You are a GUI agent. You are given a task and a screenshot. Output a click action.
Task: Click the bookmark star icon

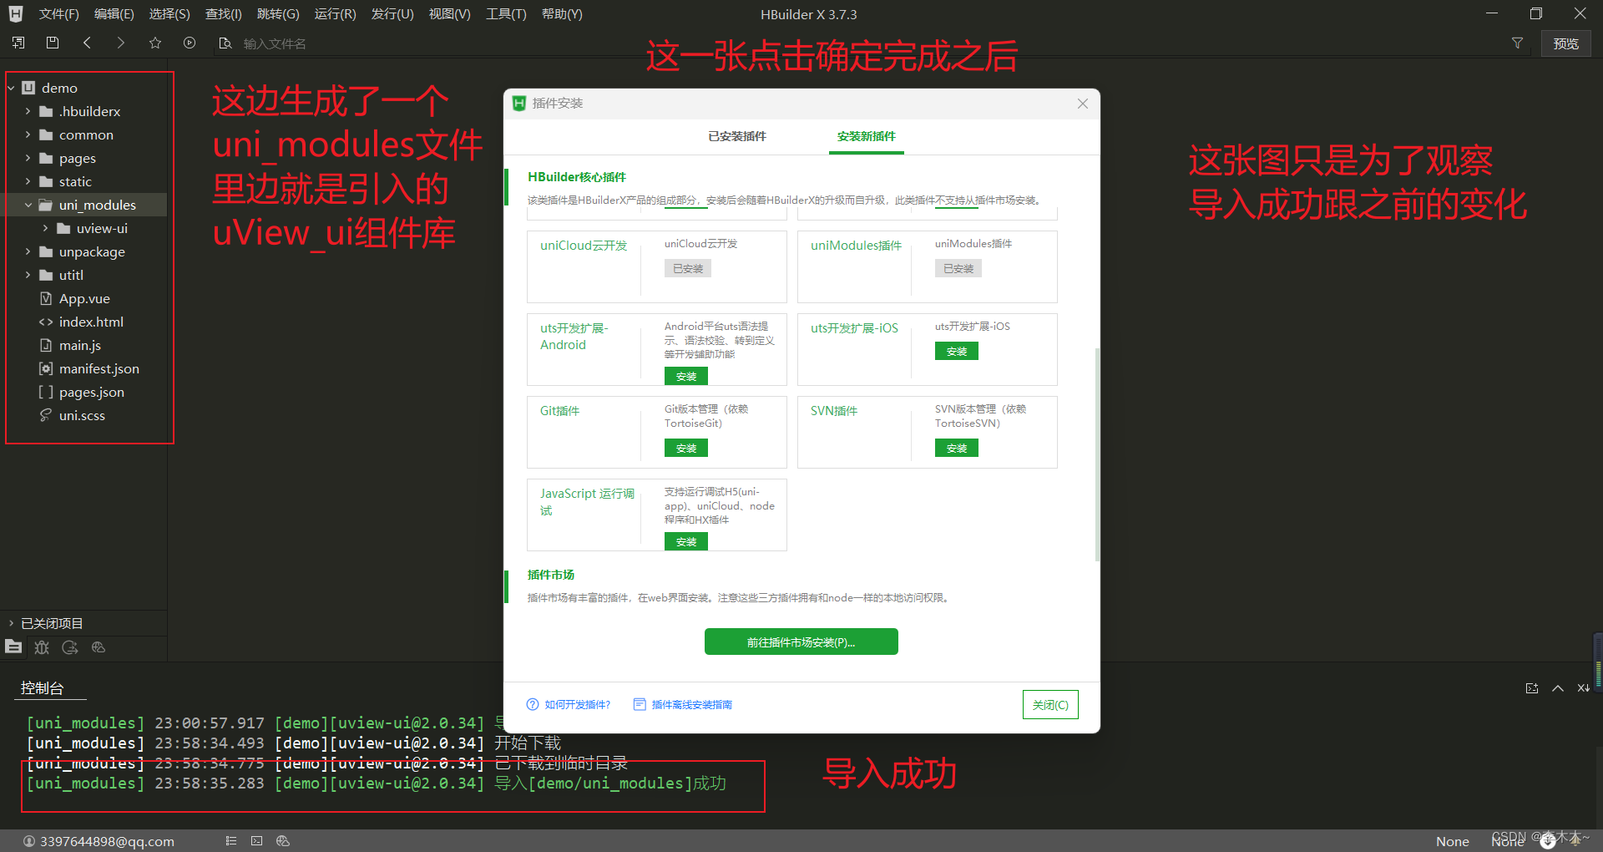coord(155,43)
